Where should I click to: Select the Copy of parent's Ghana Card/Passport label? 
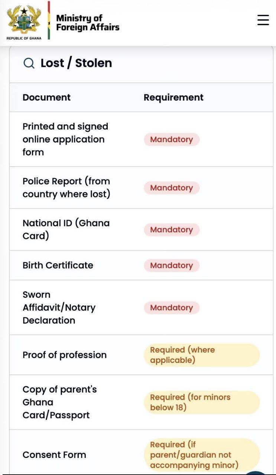pyautogui.click(x=59, y=402)
